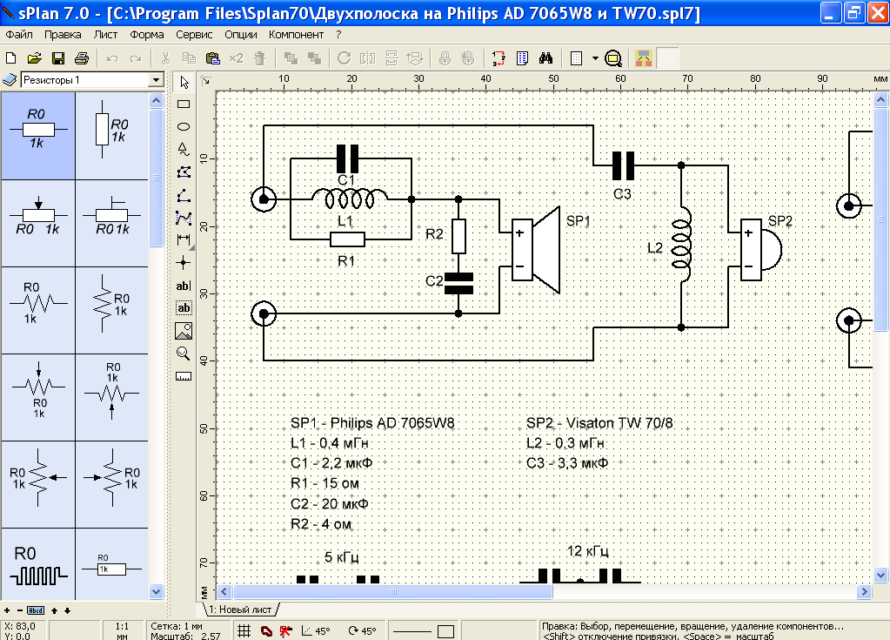890x640 pixels.
Task: Save the schematic with the floppy disk icon
Action: [x=58, y=58]
